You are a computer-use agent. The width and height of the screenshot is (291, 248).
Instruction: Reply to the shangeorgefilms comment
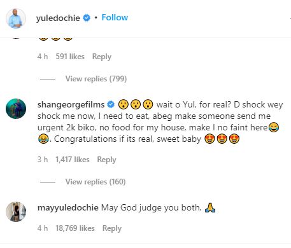pyautogui.click(x=106, y=160)
